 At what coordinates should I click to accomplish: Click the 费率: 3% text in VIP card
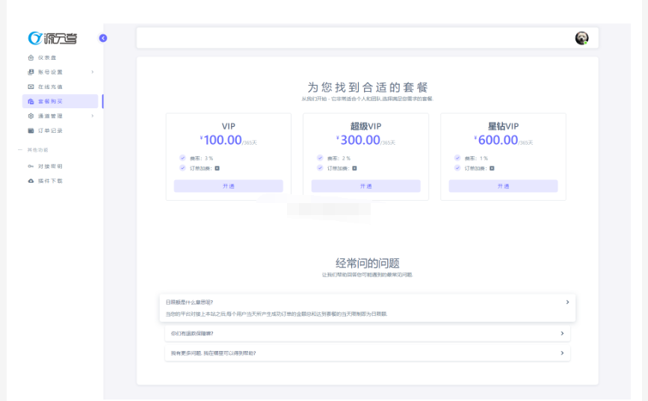201,158
